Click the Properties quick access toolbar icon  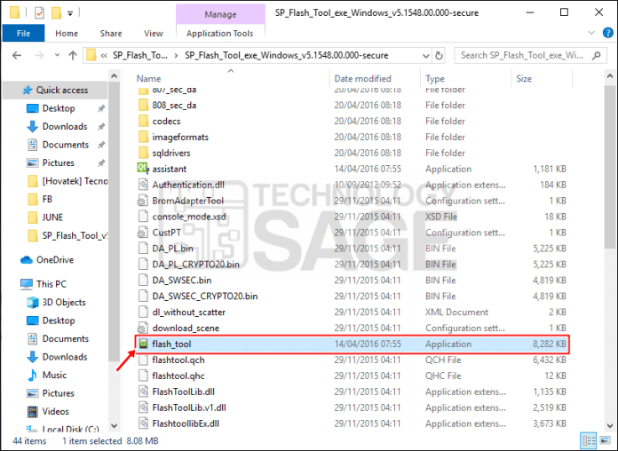coord(39,13)
